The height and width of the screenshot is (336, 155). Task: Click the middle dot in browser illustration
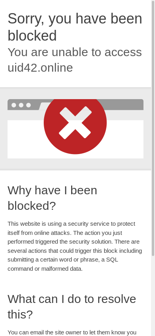click(21, 105)
